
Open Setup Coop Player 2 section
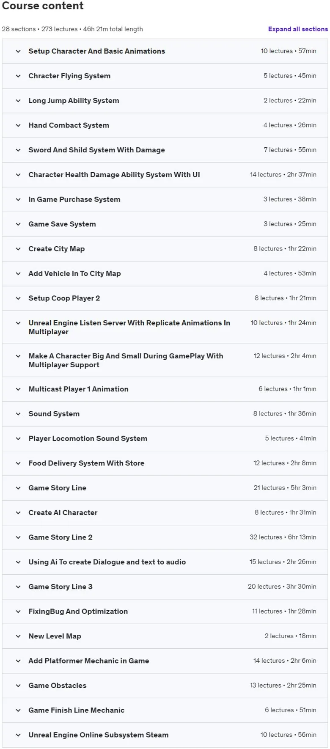click(165, 298)
